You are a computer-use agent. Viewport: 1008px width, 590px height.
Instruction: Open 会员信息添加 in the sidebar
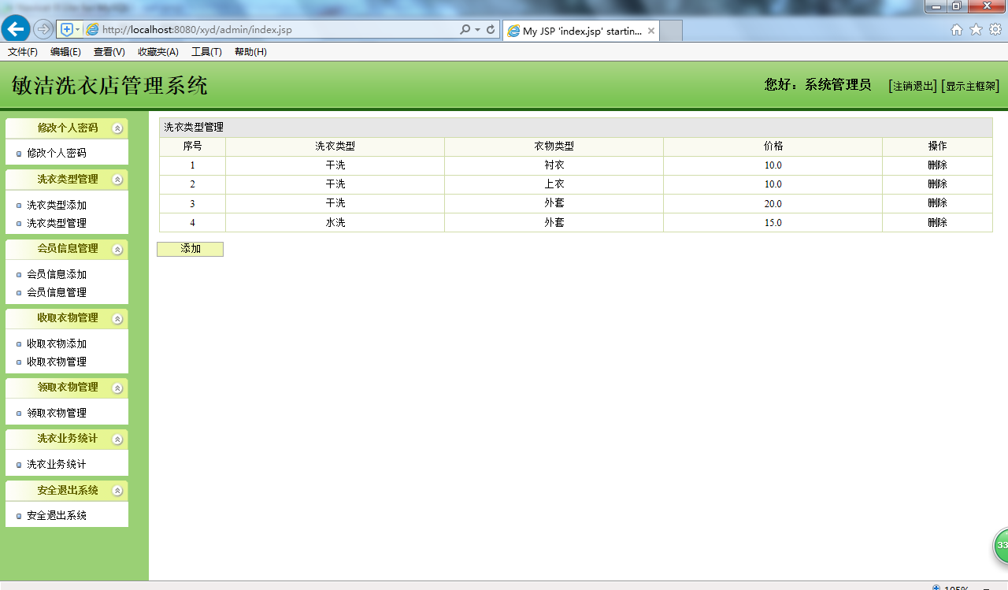point(57,274)
